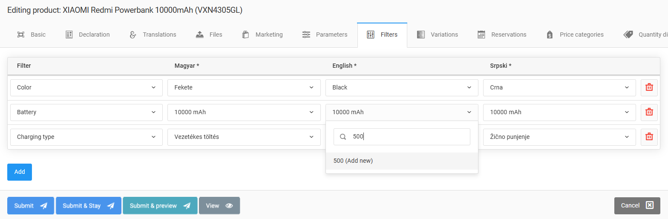Click the Quantity discount tag icon
The height and width of the screenshot is (219, 668).
628,35
